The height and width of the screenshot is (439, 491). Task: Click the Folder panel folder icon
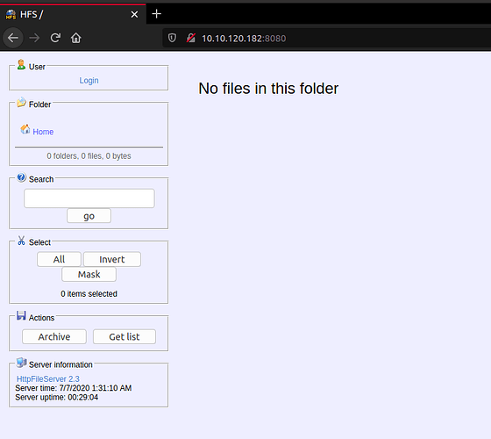point(21,102)
